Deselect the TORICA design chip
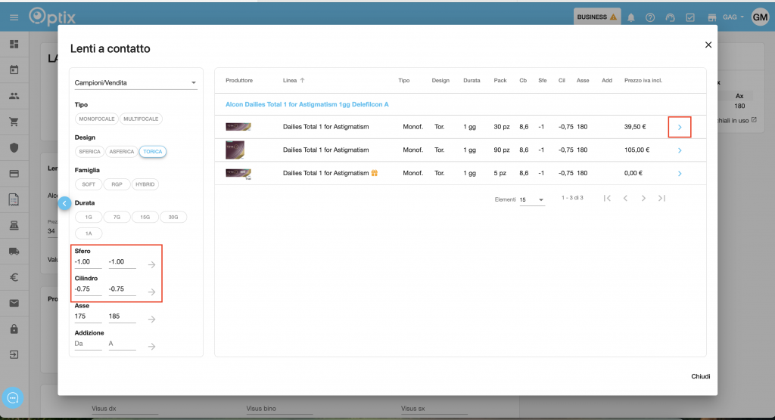Viewport: 775px width, 420px height. click(x=153, y=152)
